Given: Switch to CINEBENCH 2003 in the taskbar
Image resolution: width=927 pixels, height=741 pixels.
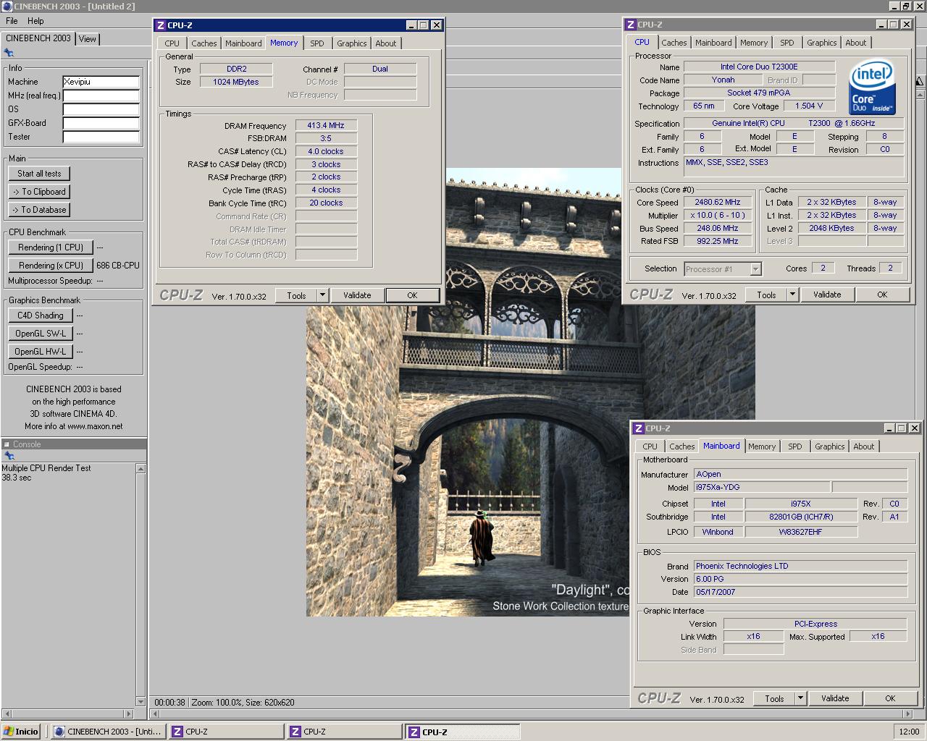Looking at the screenshot, I should click(x=109, y=732).
